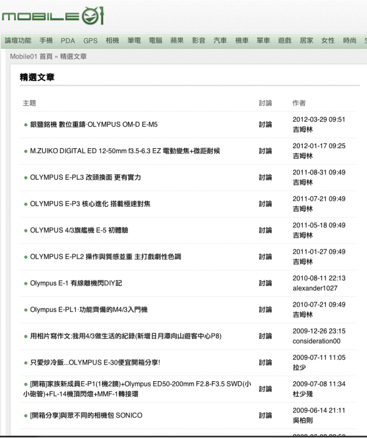Open the 電腦 nav item
The image size is (367, 438).
(x=155, y=41)
